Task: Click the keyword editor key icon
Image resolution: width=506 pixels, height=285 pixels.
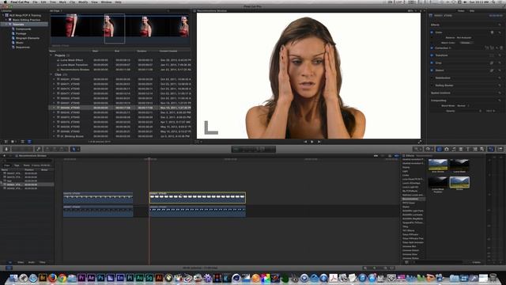Action: (x=38, y=149)
